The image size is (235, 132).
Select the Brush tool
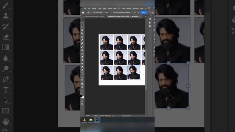[x=82, y=47]
